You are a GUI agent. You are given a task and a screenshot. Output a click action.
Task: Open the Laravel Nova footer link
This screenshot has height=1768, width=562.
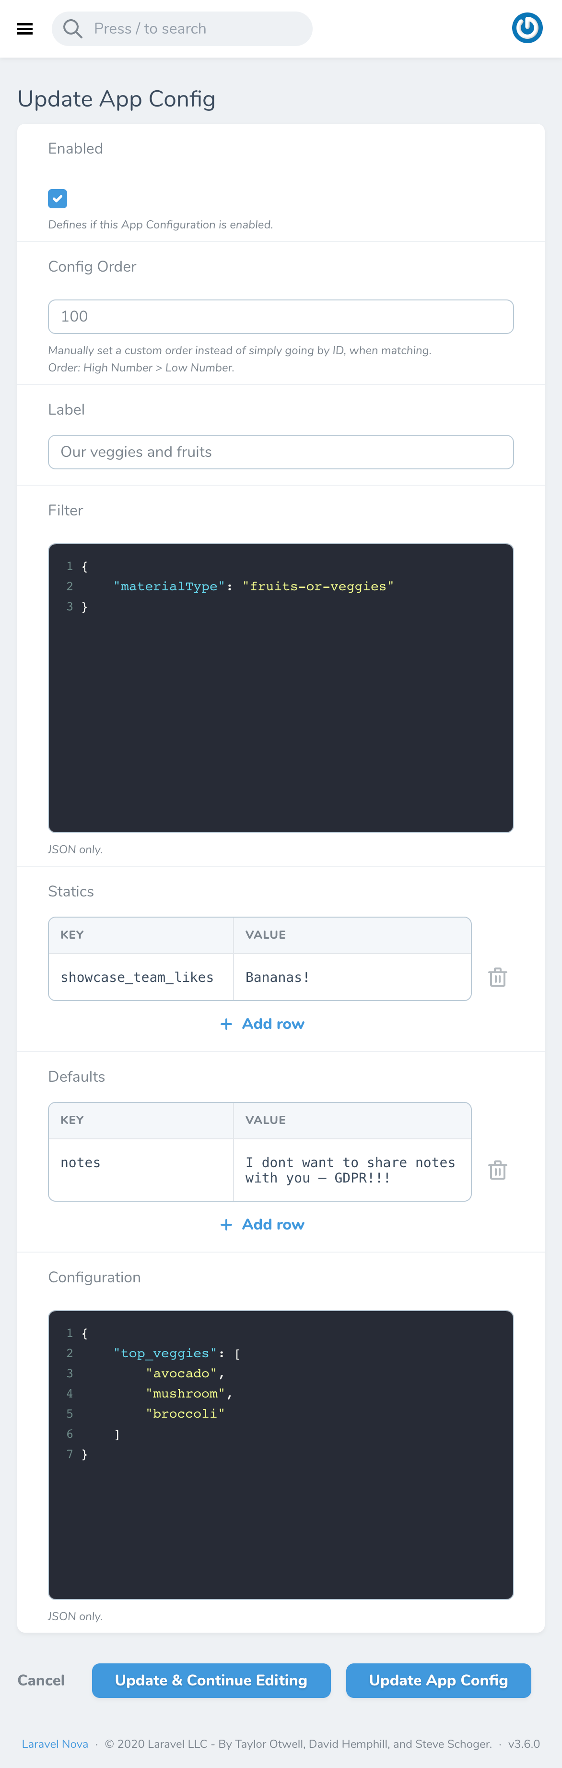[x=55, y=1744]
